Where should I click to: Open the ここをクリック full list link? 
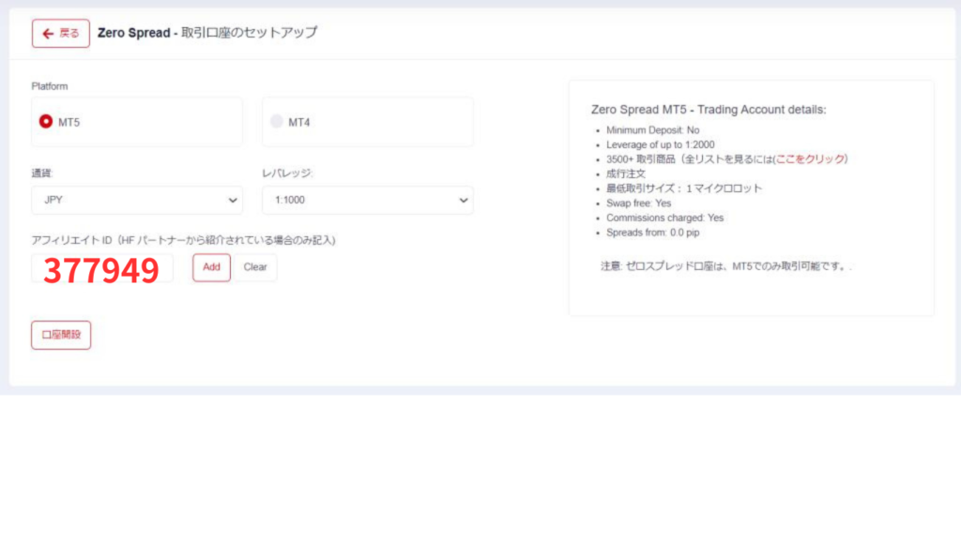(x=810, y=159)
